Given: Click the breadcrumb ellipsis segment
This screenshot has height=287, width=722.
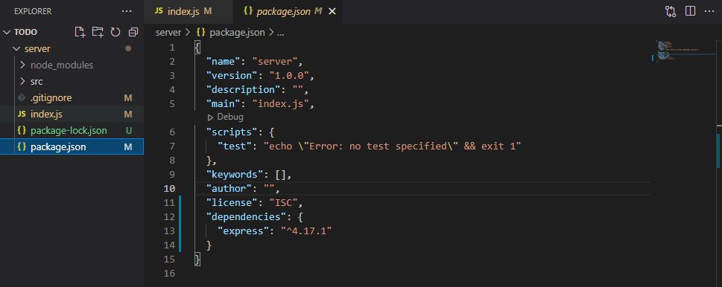Looking at the screenshot, I should [x=280, y=33].
